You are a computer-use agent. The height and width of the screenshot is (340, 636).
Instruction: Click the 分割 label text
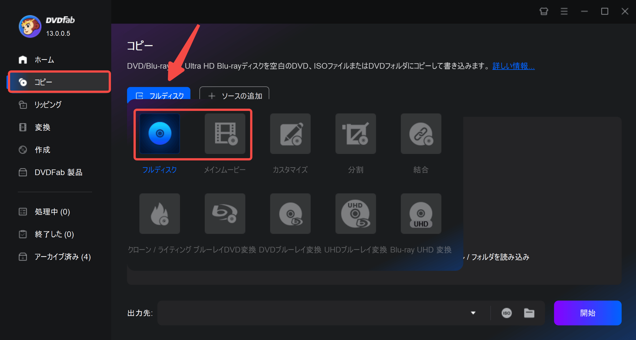click(x=355, y=170)
